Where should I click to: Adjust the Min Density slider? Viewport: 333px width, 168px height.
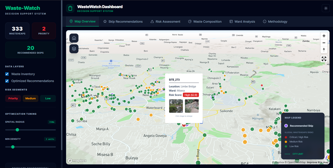31,147
